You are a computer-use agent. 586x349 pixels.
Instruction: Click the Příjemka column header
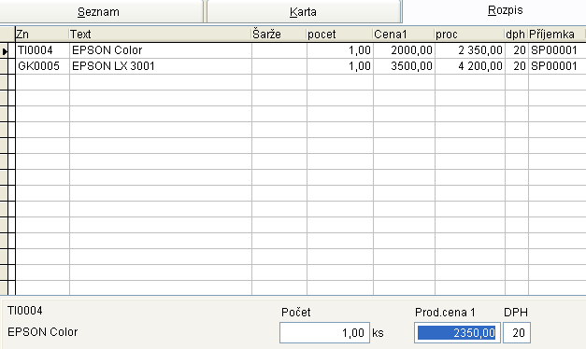click(556, 35)
